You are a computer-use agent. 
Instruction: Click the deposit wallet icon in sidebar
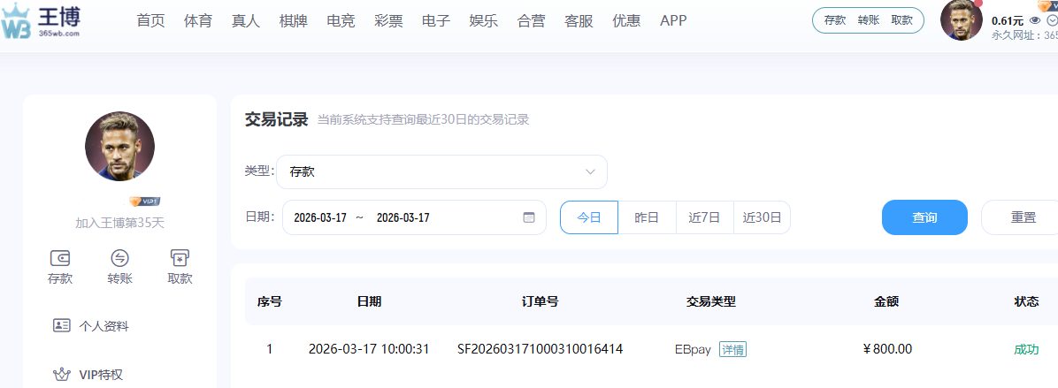(60, 258)
